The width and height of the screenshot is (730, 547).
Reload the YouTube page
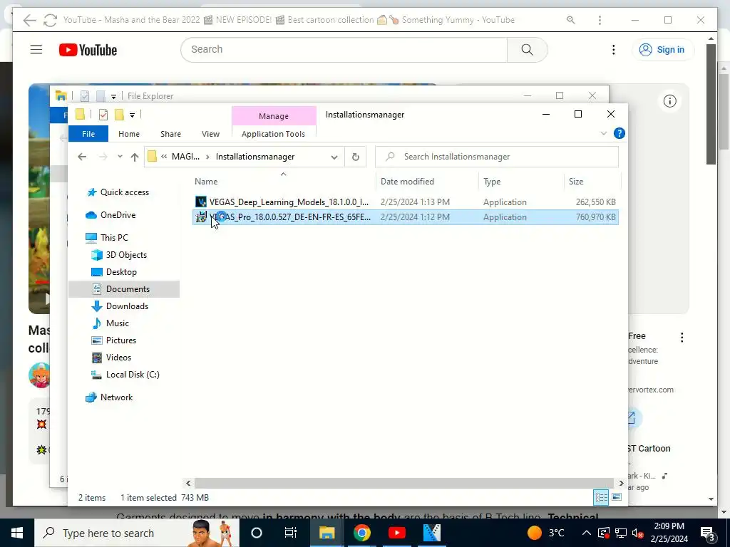[50, 20]
